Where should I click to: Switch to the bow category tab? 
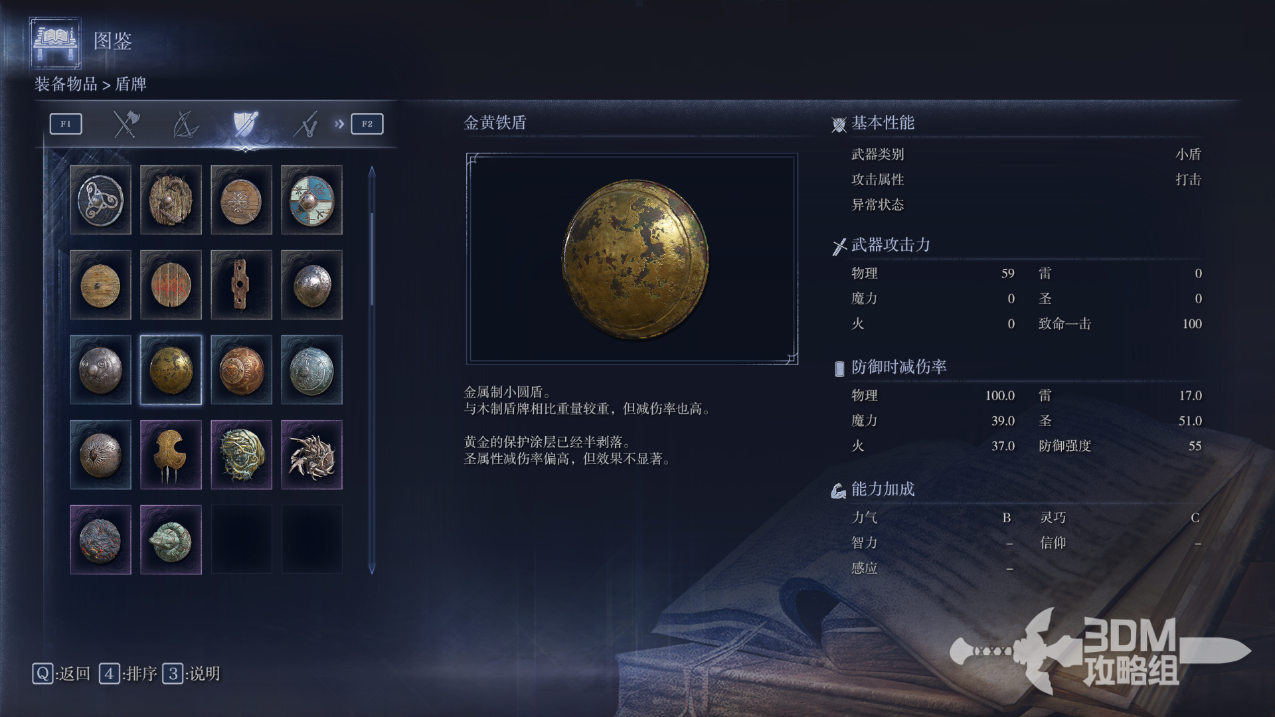tap(185, 124)
